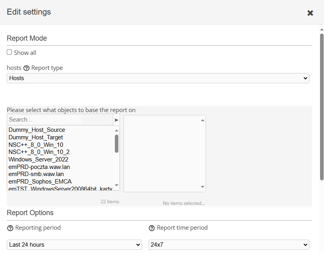This screenshot has width=324, height=253.
Task: Click the up arrow of selected items list
Action: coord(202,120)
